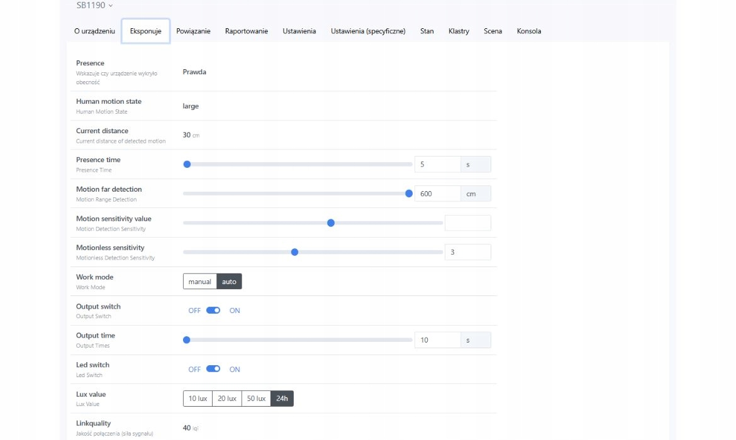Choose 10 lux for Lux value
This screenshot has width=736, height=440.
coord(198,399)
